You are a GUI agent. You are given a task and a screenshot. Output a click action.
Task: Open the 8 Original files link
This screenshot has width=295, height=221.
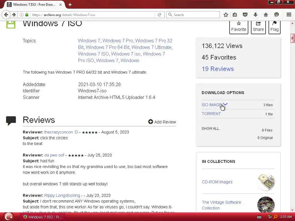pyautogui.click(x=265, y=138)
